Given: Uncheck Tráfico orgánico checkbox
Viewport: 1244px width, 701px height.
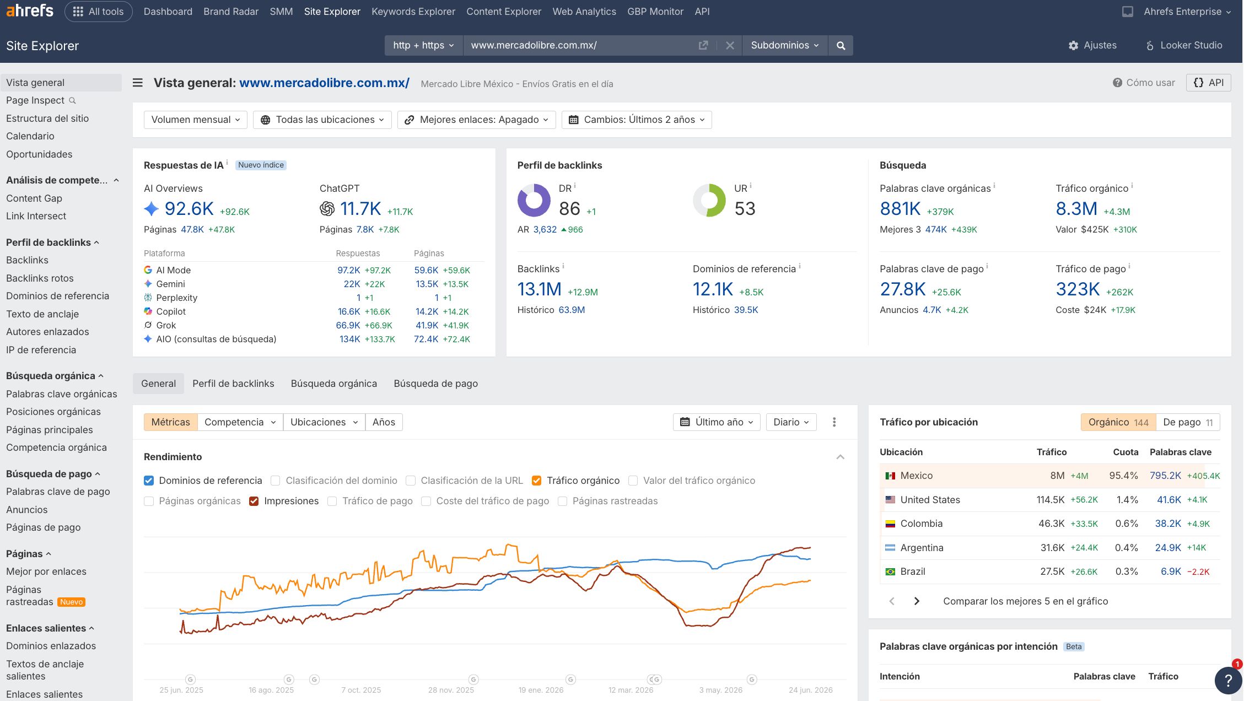Looking at the screenshot, I should 536,481.
